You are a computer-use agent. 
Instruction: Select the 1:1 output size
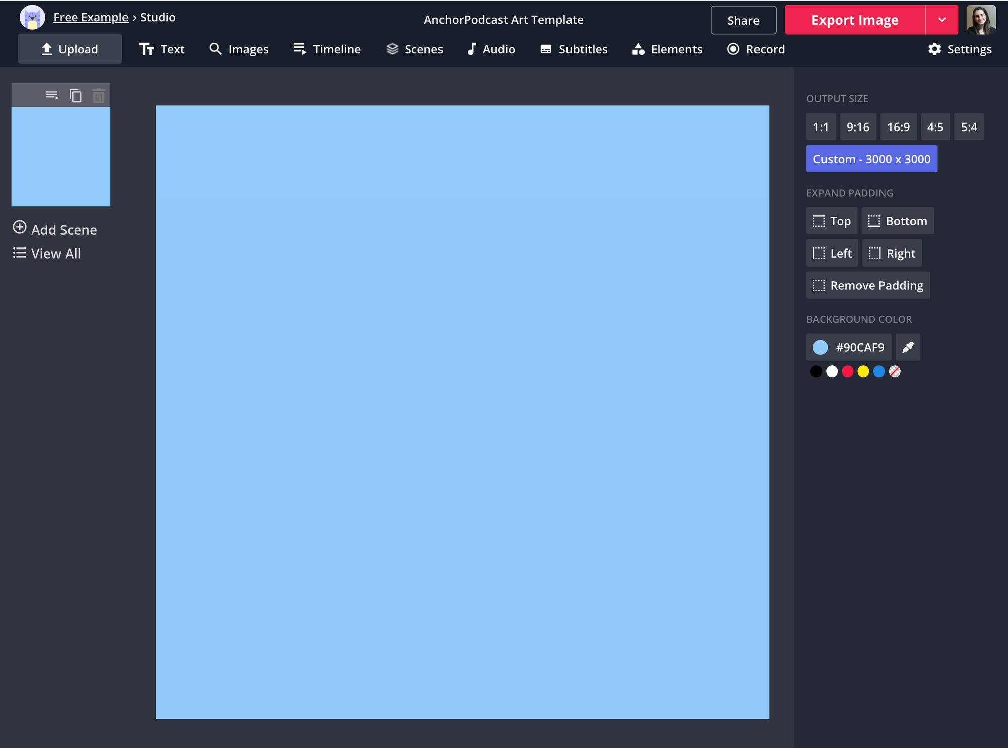821,127
